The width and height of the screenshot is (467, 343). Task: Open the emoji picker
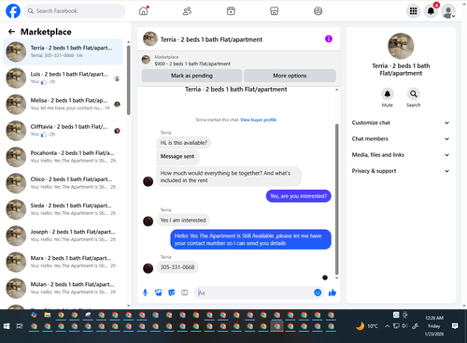click(318, 293)
